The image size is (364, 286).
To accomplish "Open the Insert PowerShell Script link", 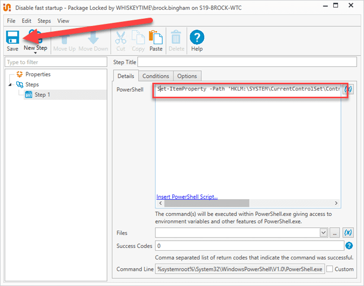I will point(187,197).
